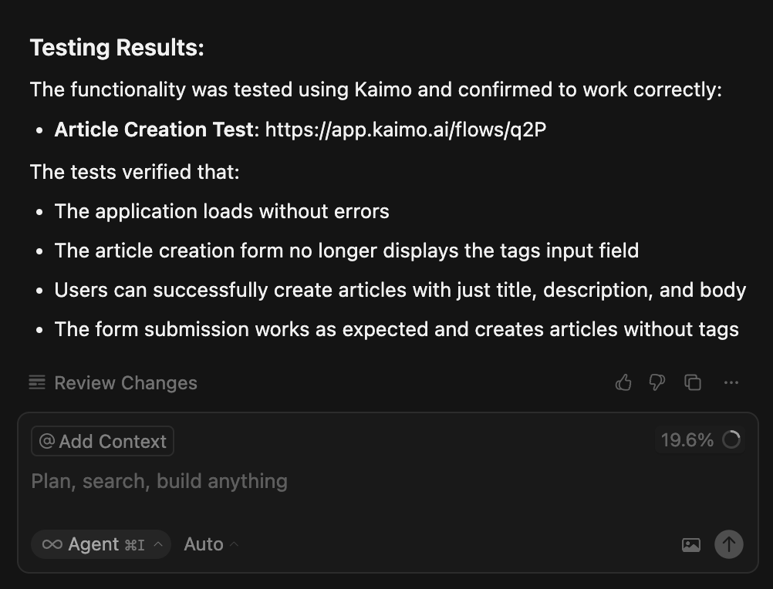The width and height of the screenshot is (773, 589).
Task: Click the Add Context label
Action: tap(113, 441)
